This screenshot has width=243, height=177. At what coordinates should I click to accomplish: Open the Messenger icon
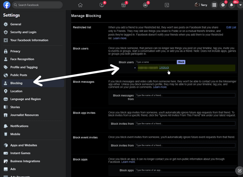(223, 5)
